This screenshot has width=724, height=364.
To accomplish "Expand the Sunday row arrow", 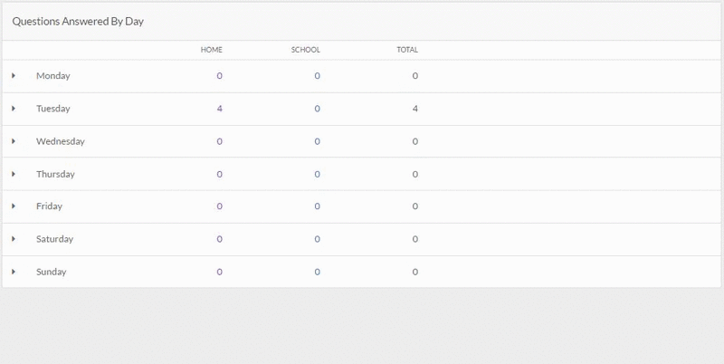I will tap(14, 272).
